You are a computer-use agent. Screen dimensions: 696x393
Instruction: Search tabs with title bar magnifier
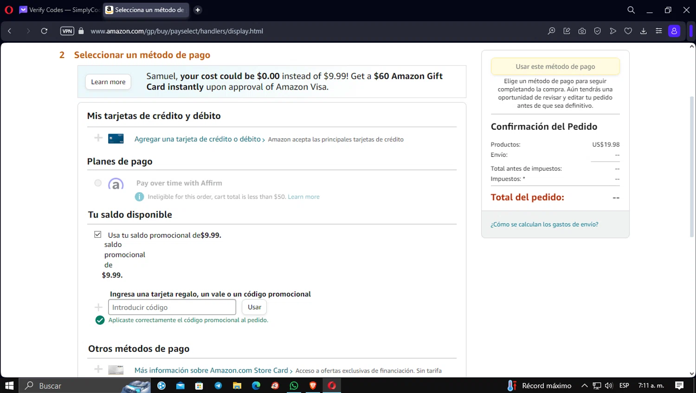[631, 10]
